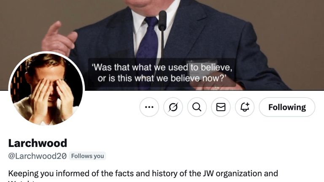Viewport: 324px width, 182px height.
Task: Click the @Larchwood20 handle
Action: tap(38, 156)
